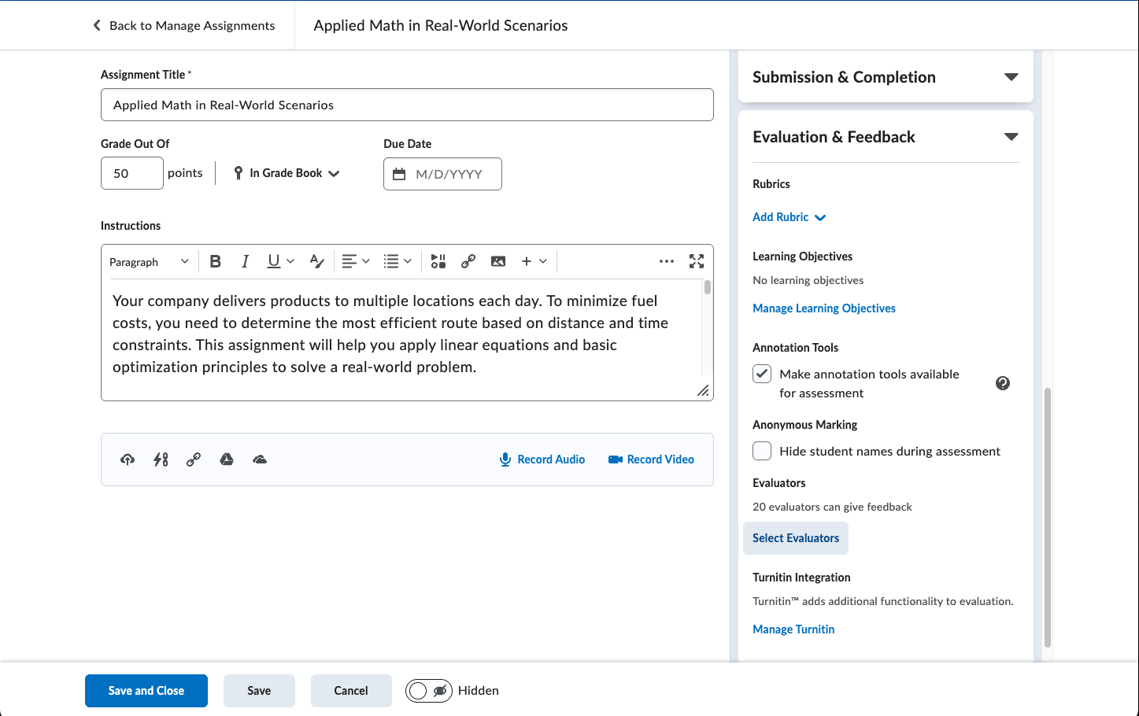Enable hide student names during assessment
The width and height of the screenshot is (1139, 716).
(x=762, y=451)
